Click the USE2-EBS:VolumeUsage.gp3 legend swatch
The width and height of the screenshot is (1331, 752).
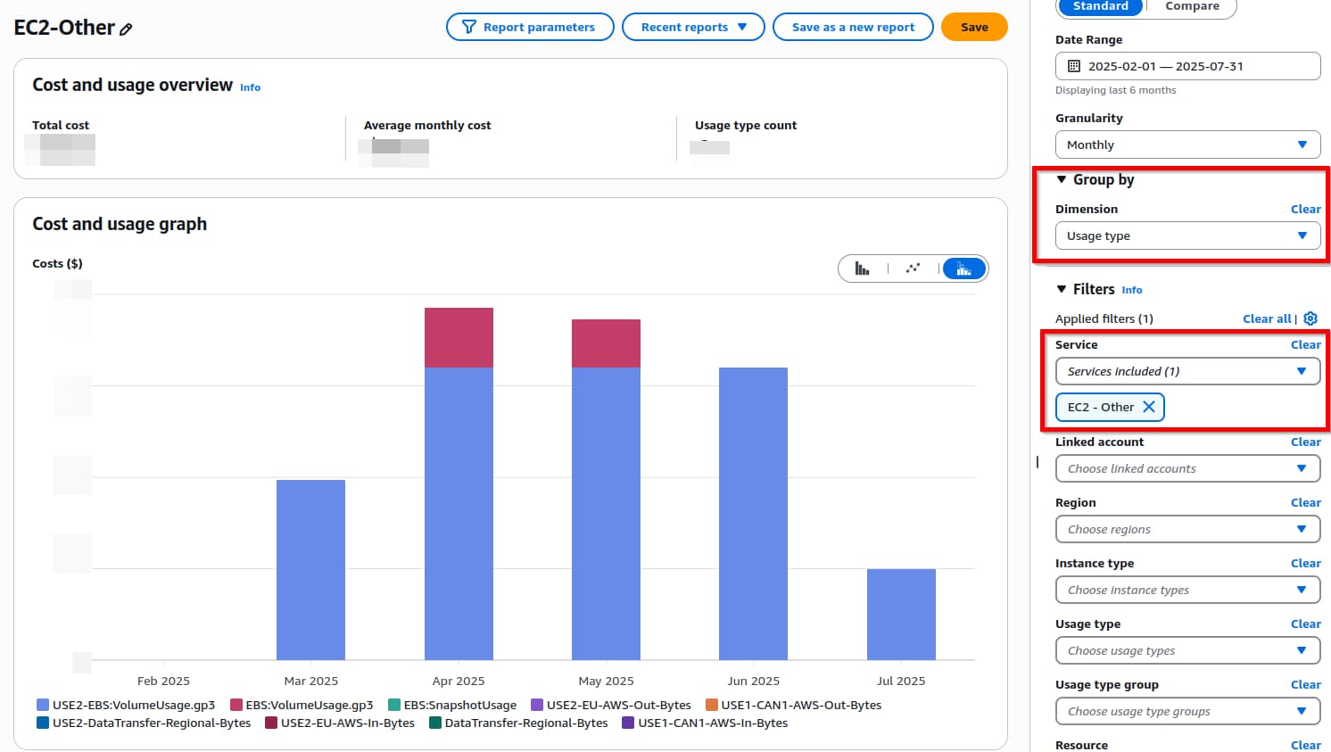click(x=42, y=705)
